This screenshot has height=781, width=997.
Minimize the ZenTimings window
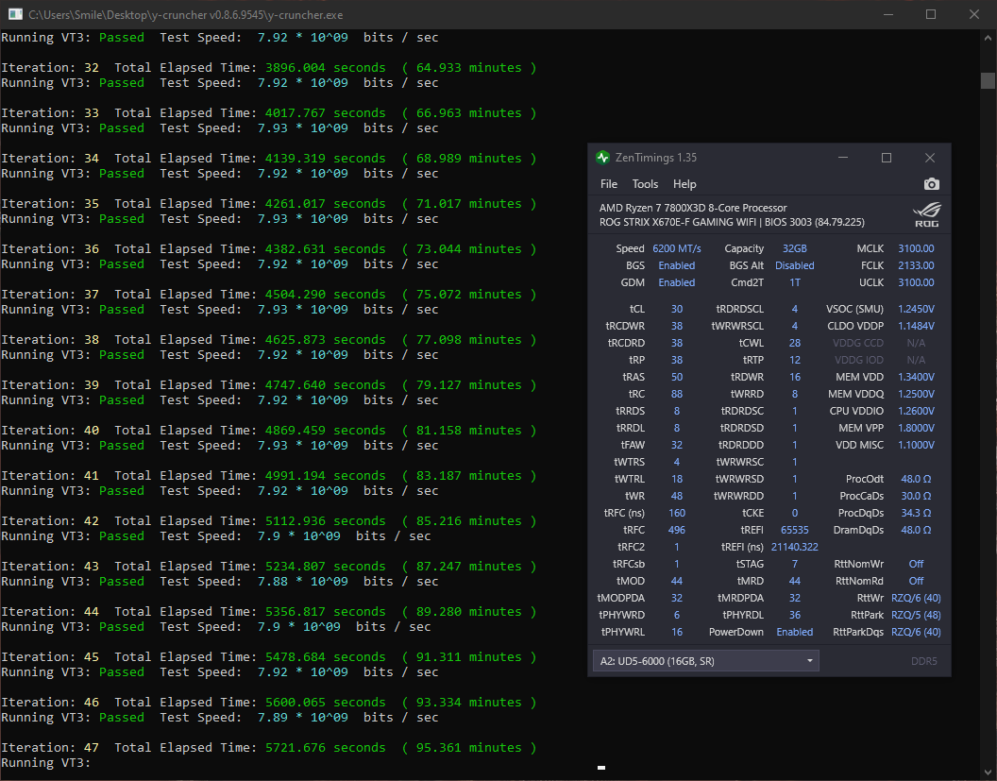[843, 158]
